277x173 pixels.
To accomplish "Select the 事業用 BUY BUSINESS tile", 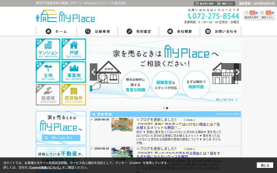I will pyautogui.click(x=74, y=72).
